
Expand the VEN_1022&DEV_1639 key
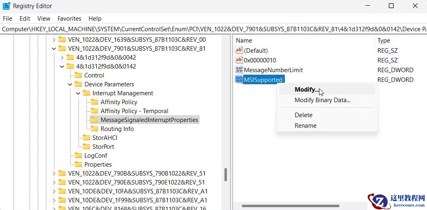(54, 40)
